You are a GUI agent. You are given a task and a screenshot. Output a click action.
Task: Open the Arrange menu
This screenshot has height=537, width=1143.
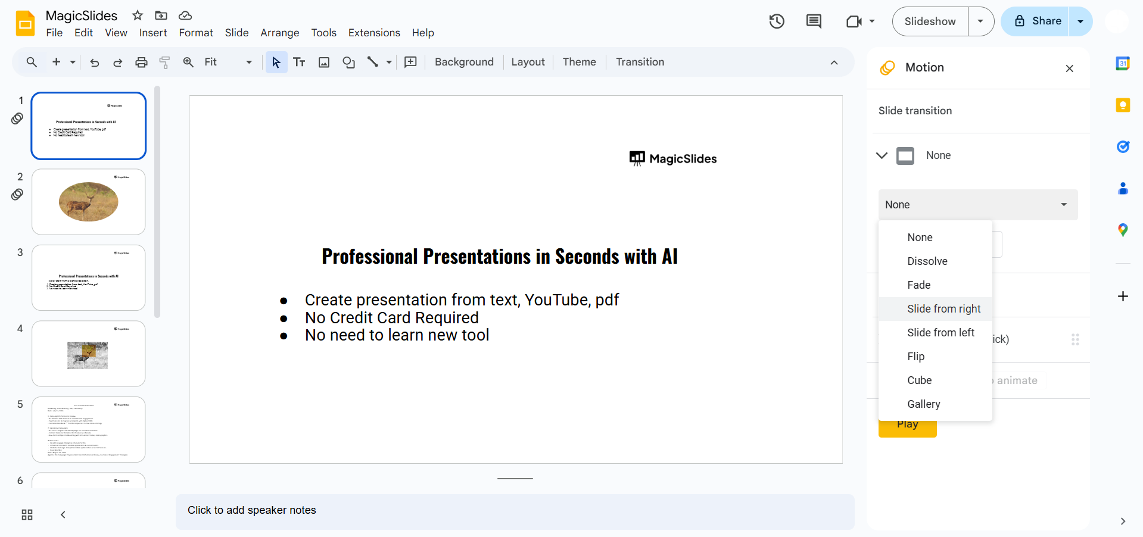(279, 33)
